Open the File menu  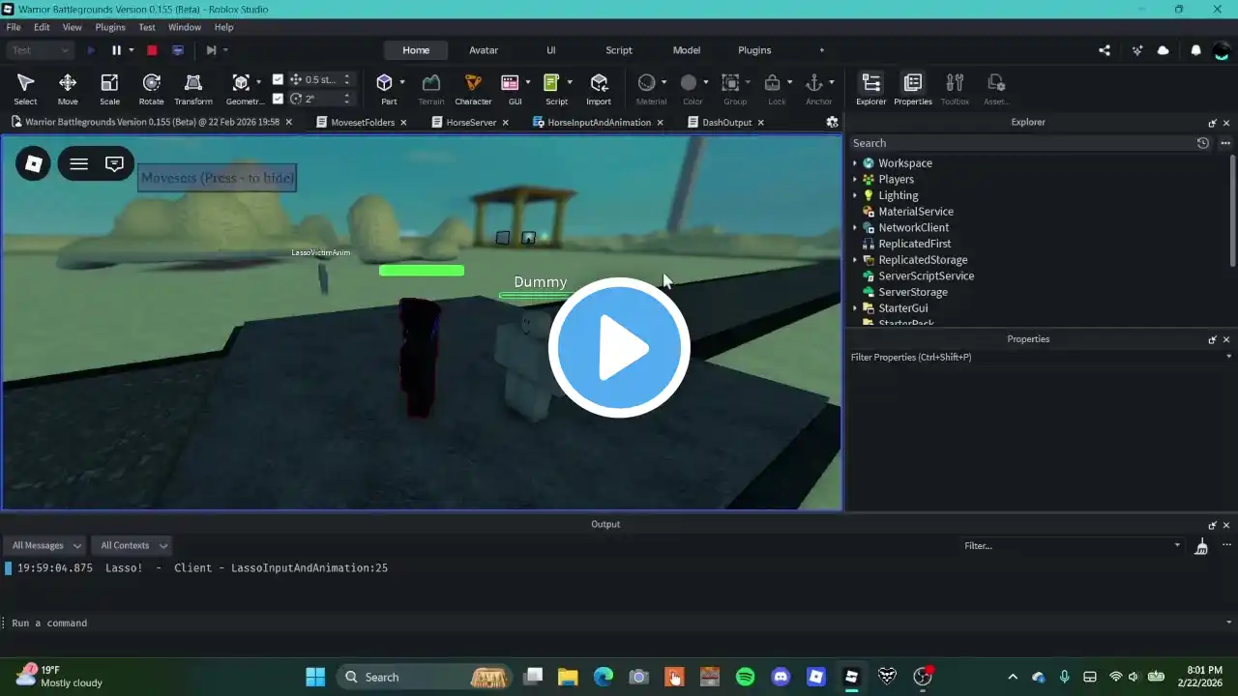[14, 27]
